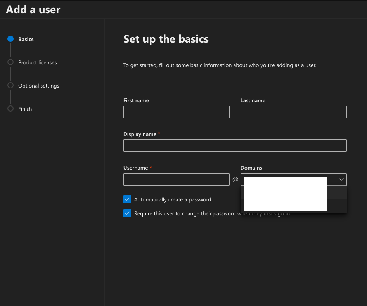Jump to the Finish step
Viewport: 367px width, 306px height.
point(25,109)
